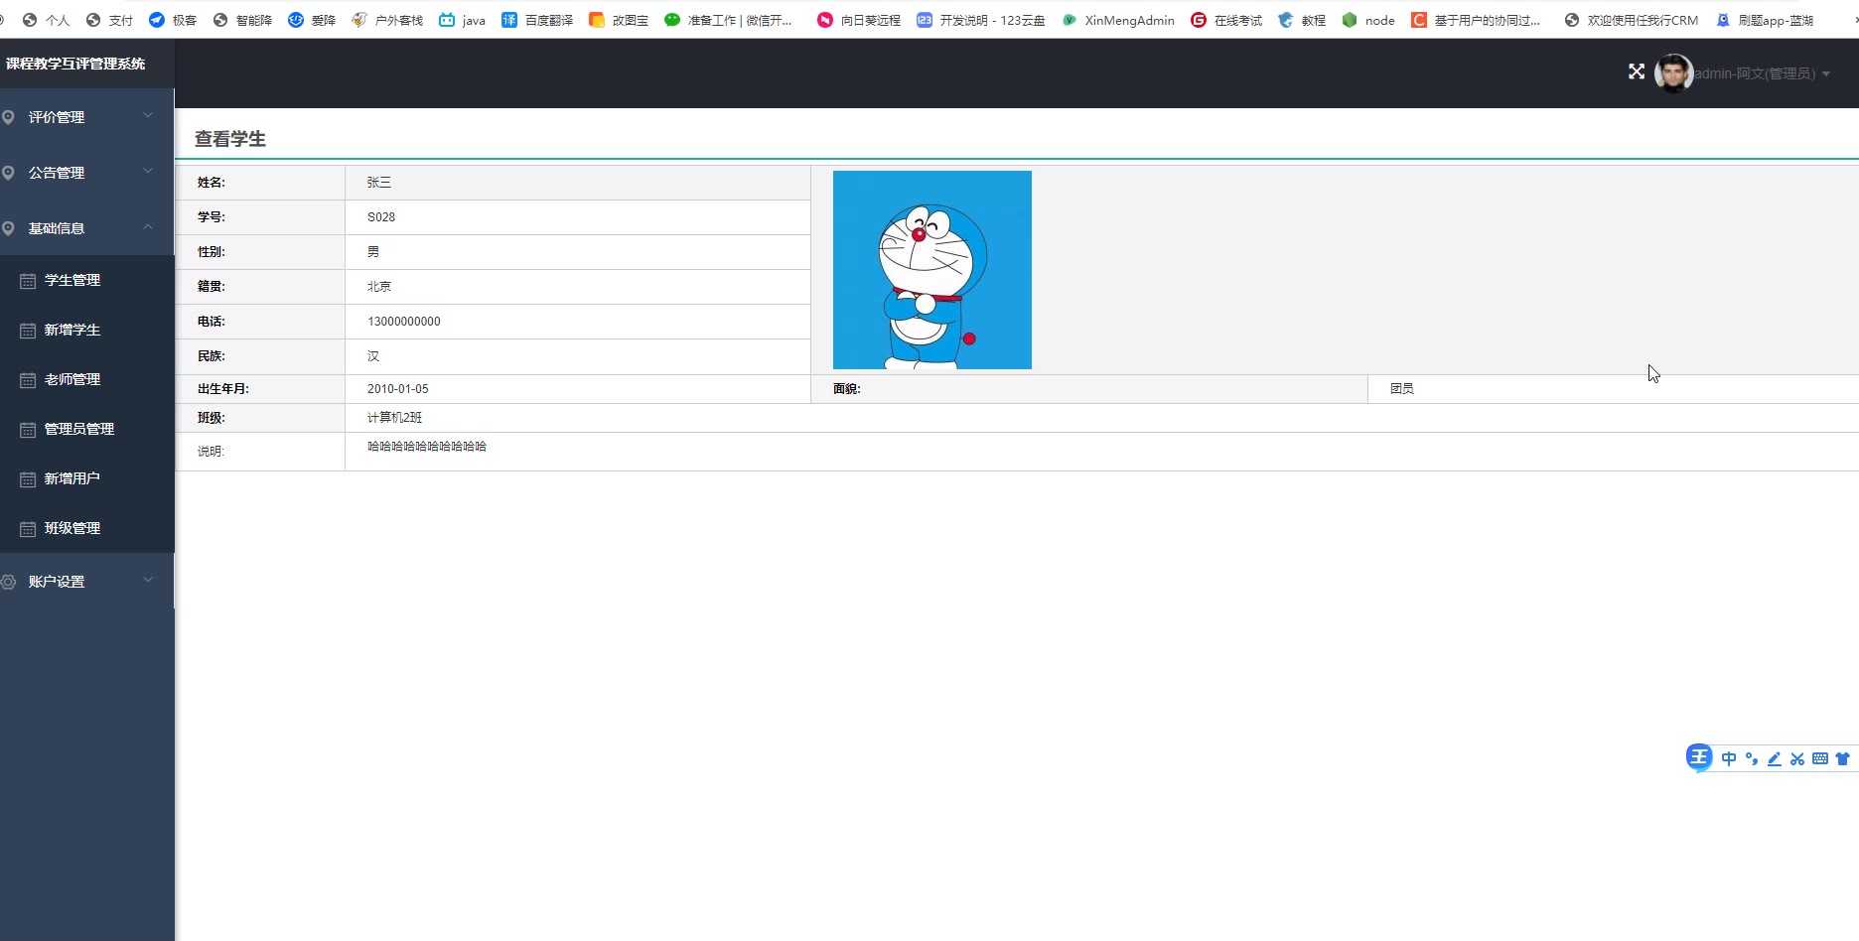Click the input method 王 logo icon
1859x941 pixels.
(1699, 757)
